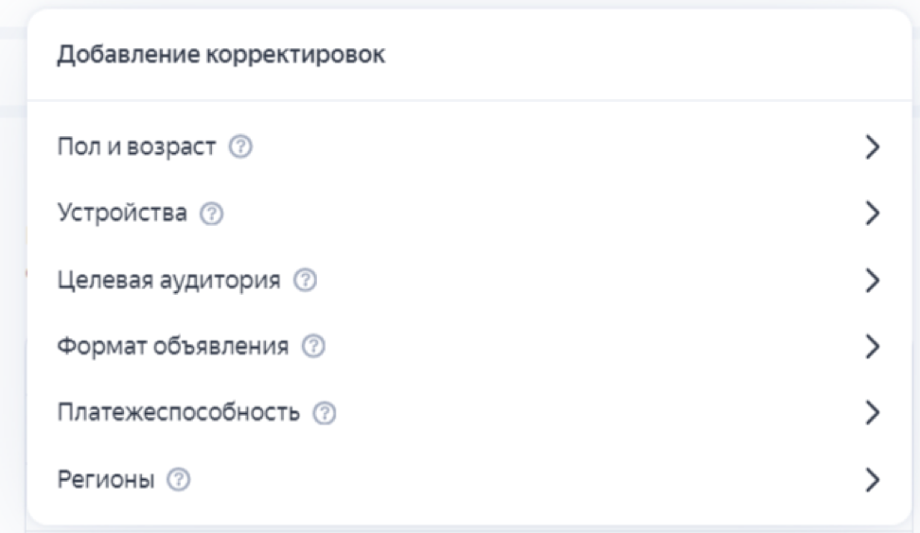Choose the Устройства adjustment entry
The width and height of the screenshot is (920, 533).
coord(122,213)
